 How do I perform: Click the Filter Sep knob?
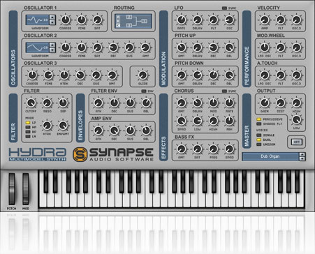[x=63, y=103]
